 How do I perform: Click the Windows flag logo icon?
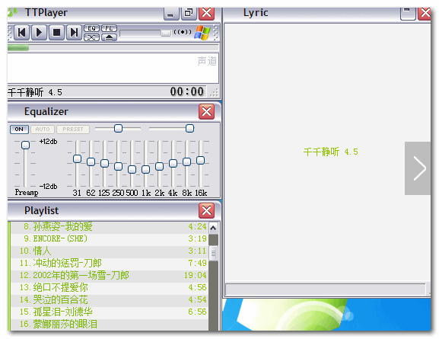pyautogui.click(x=202, y=33)
